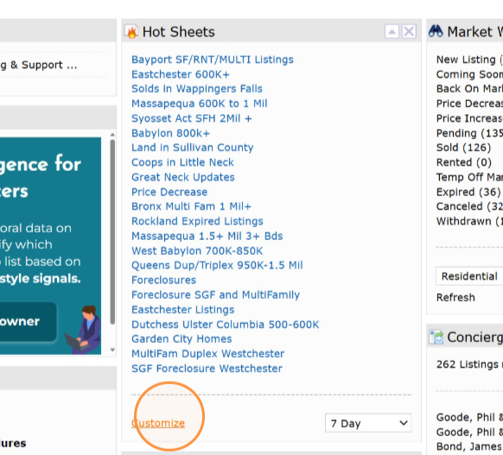Image resolution: width=503 pixels, height=455 pixels.
Task: Click the ad scrollbar up arrow
Action: tap(112, 135)
